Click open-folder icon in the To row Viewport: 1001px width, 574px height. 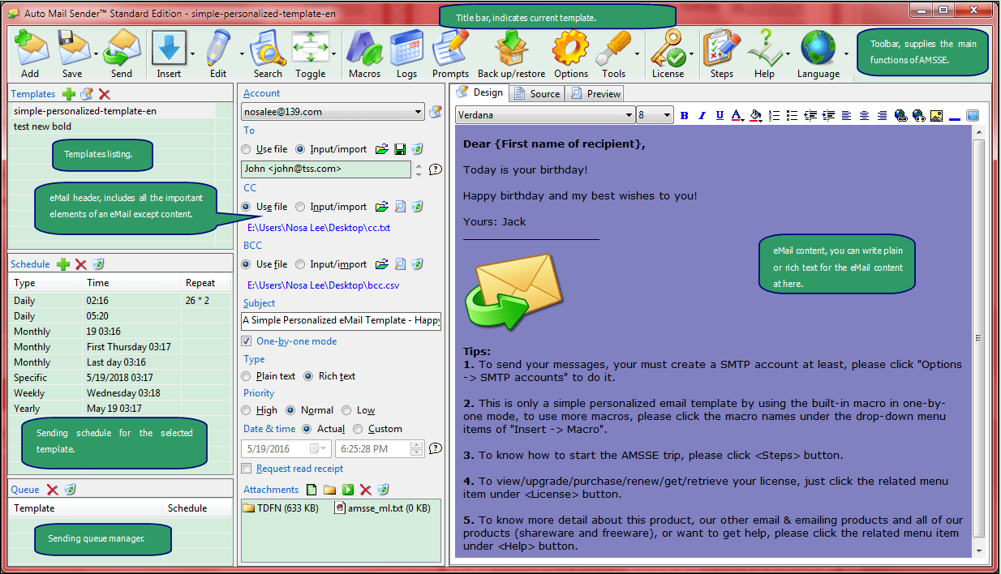pos(382,149)
